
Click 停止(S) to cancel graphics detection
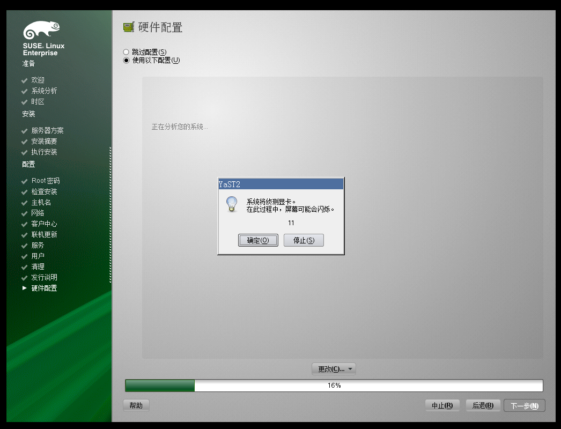click(304, 240)
